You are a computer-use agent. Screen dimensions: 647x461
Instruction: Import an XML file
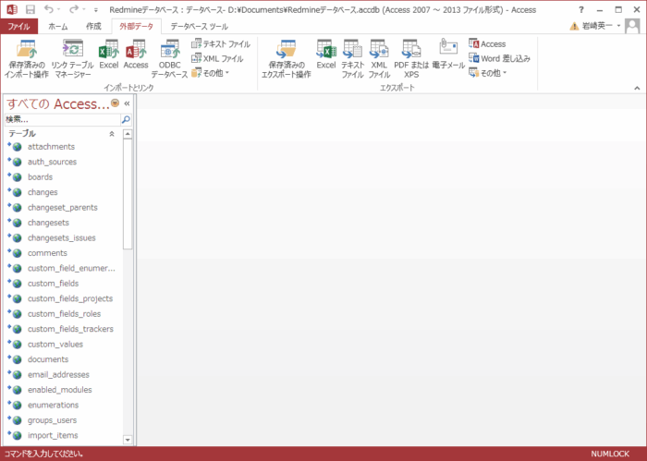(x=217, y=58)
